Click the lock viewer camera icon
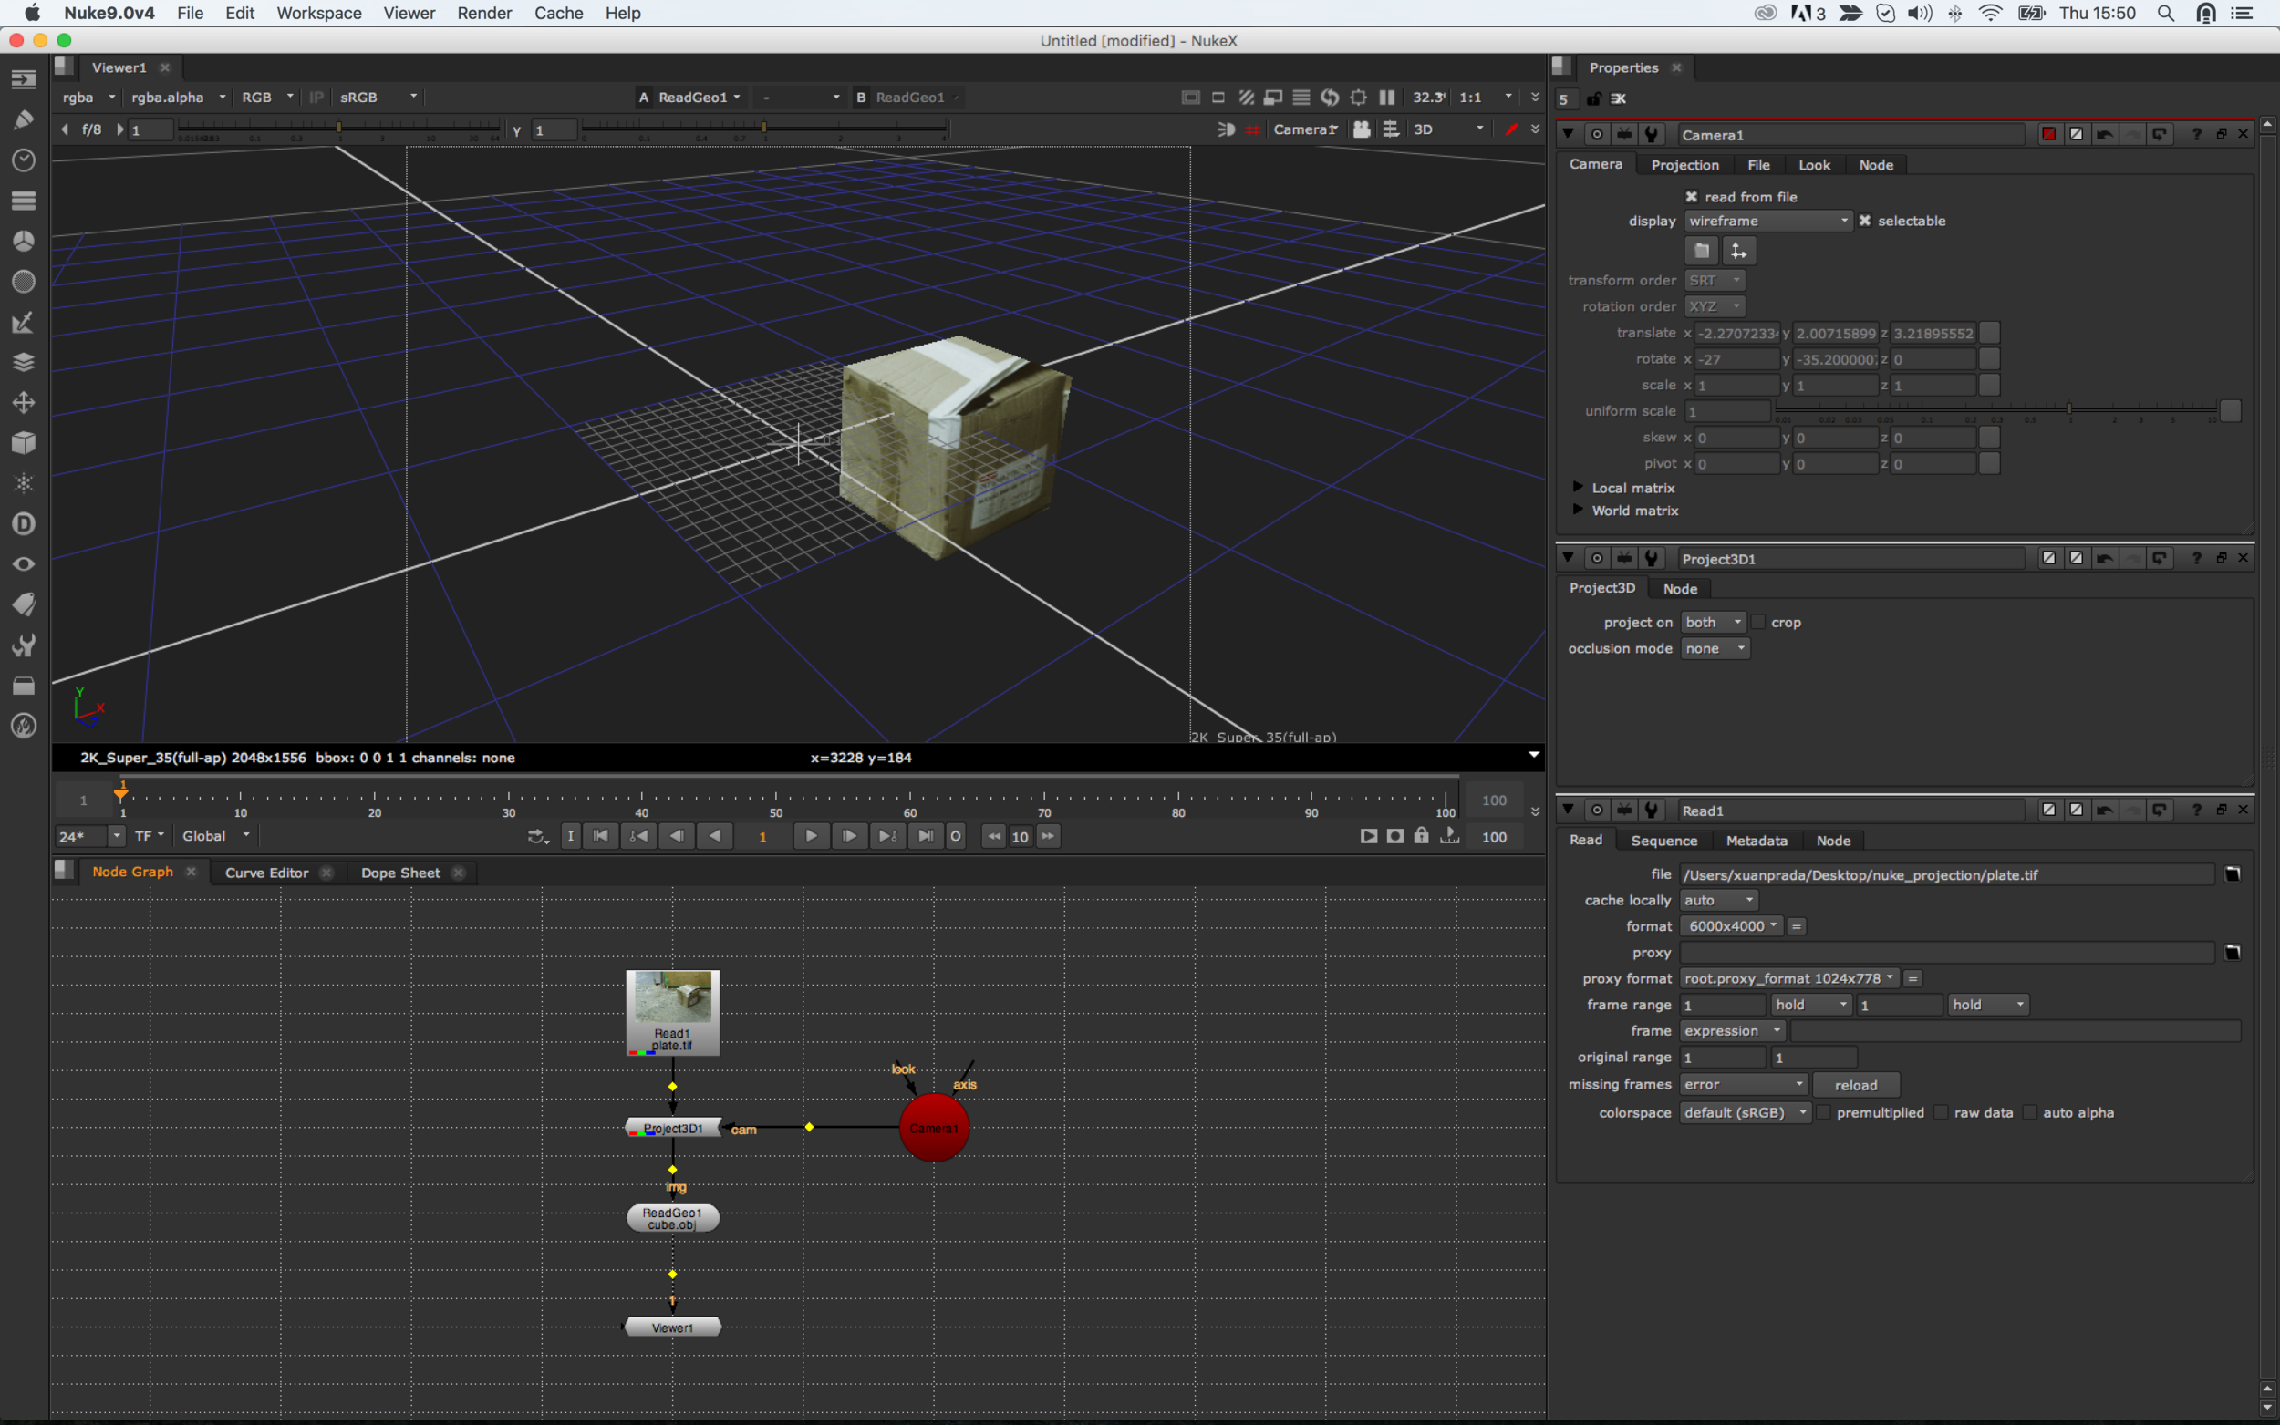2280x1425 pixels. 1361,129
